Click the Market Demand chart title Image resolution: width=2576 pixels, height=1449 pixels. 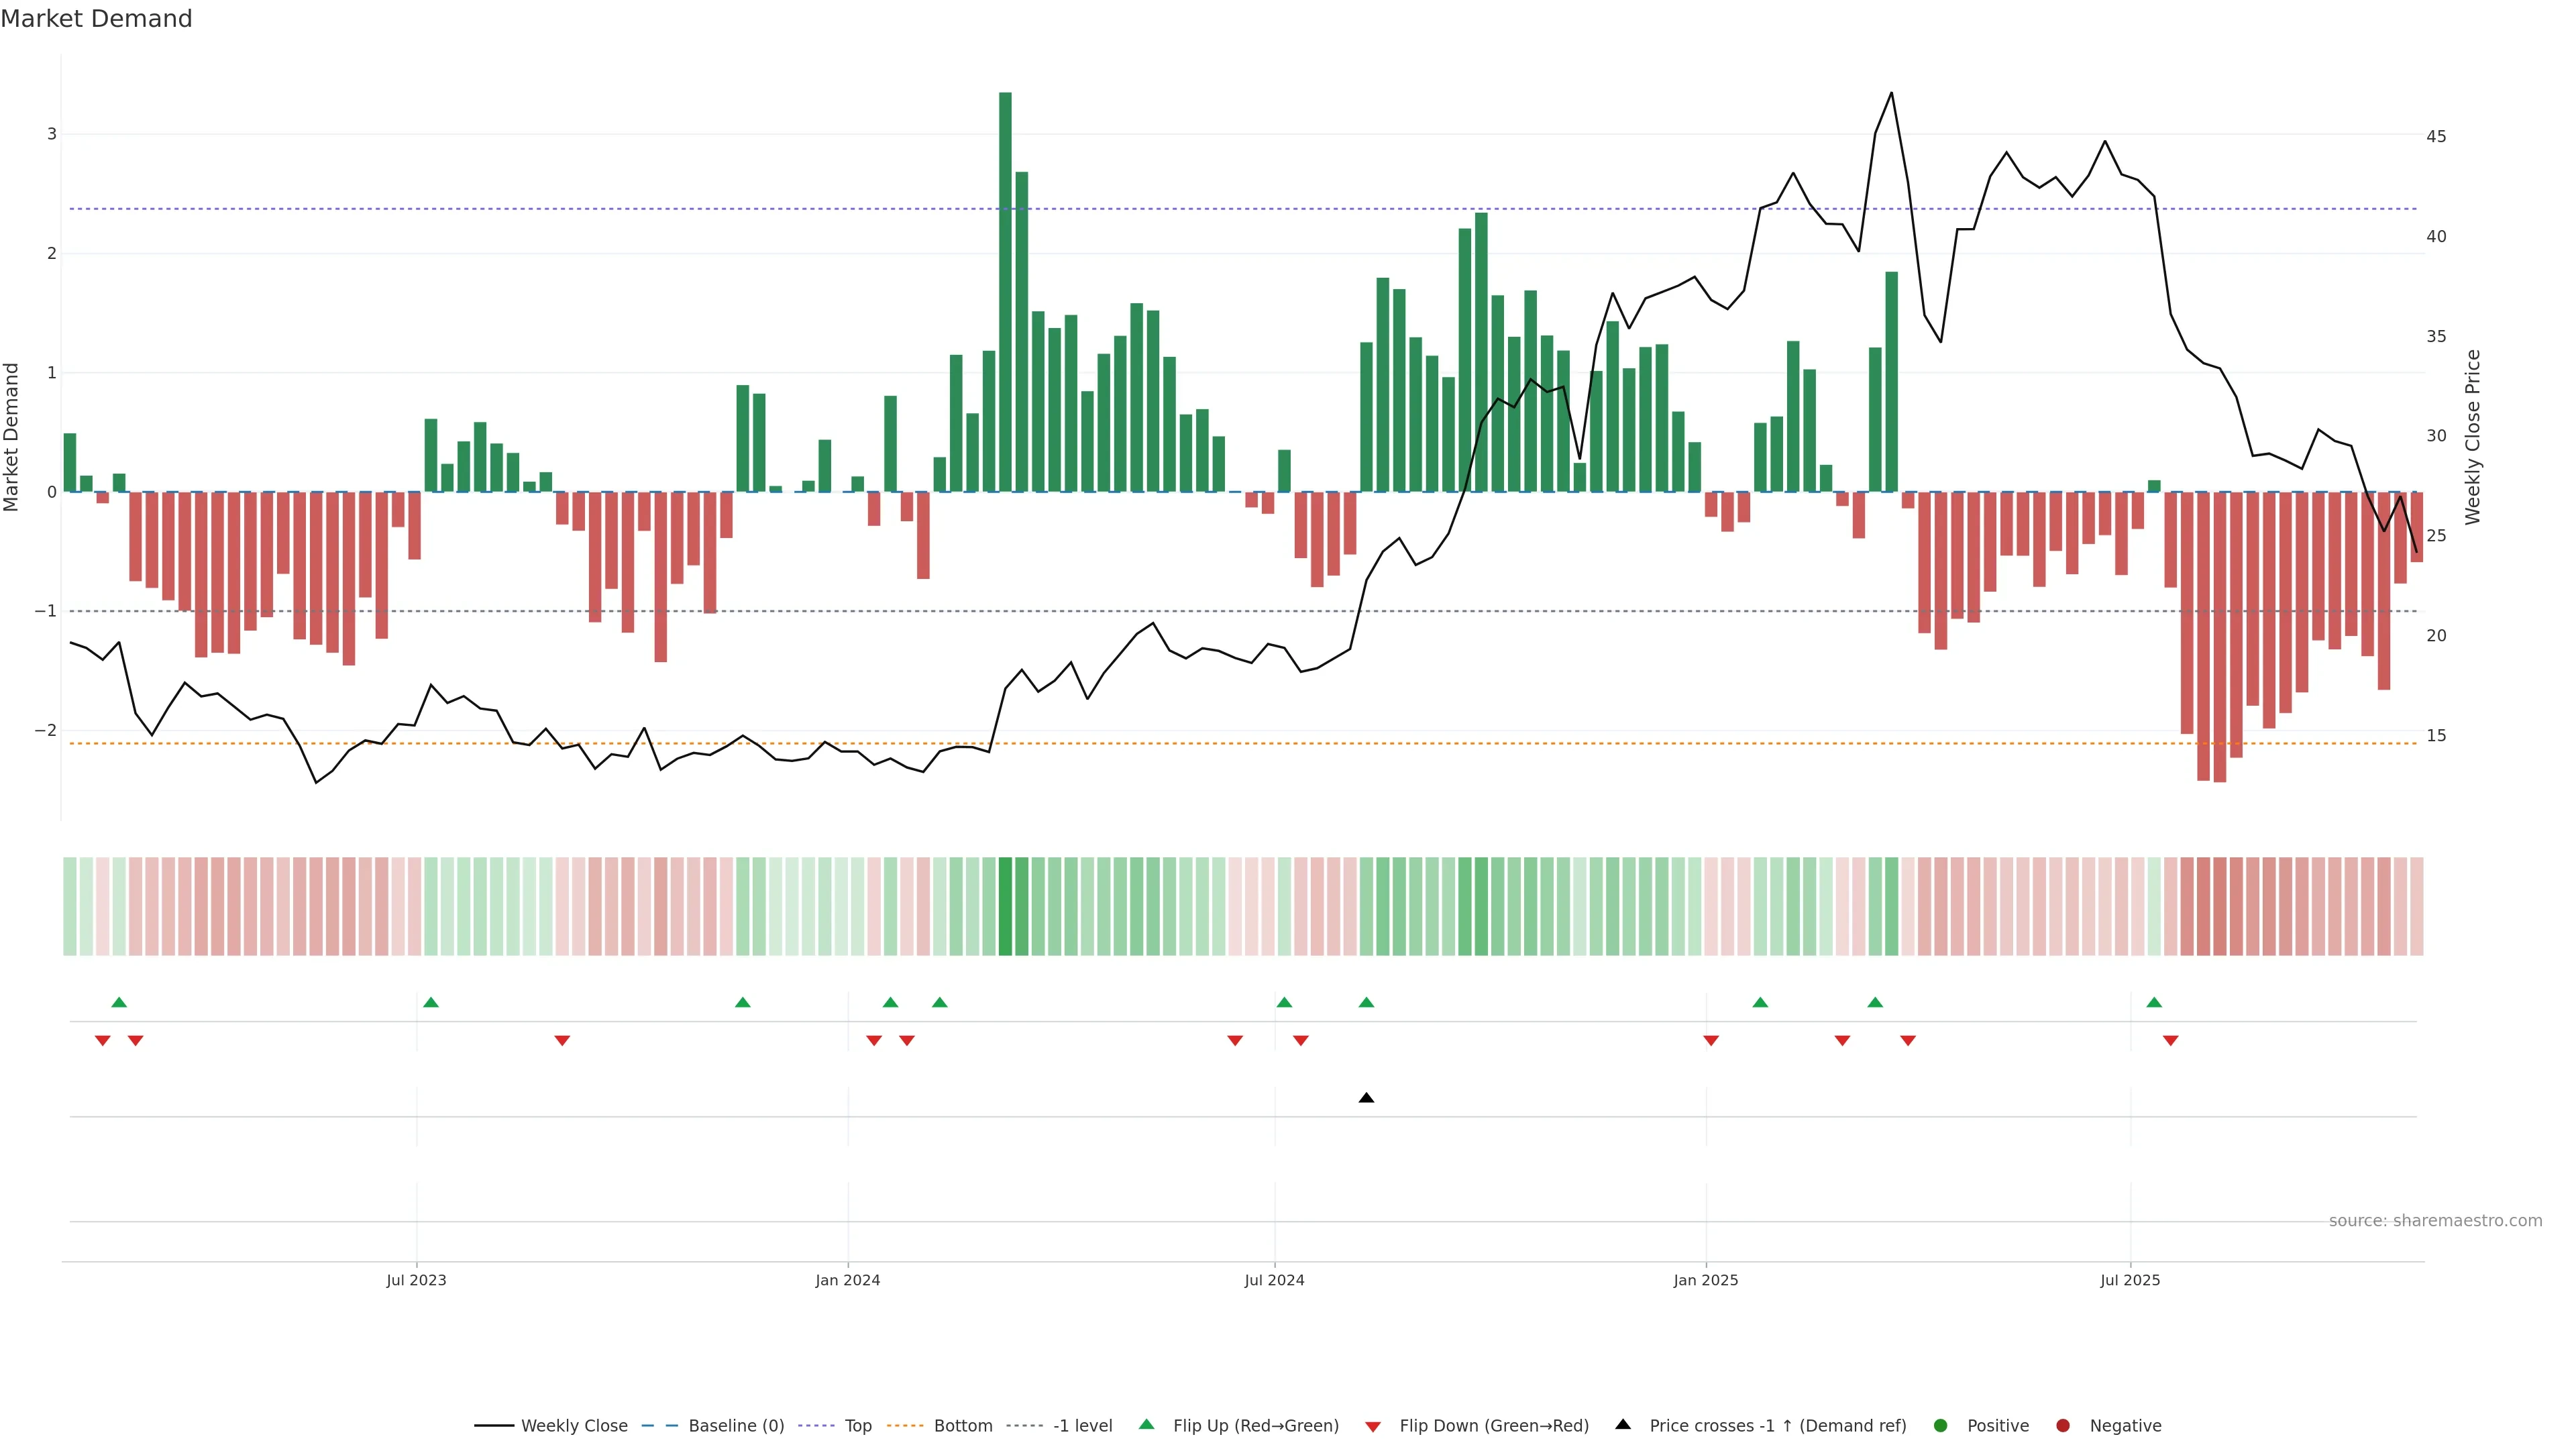click(96, 19)
